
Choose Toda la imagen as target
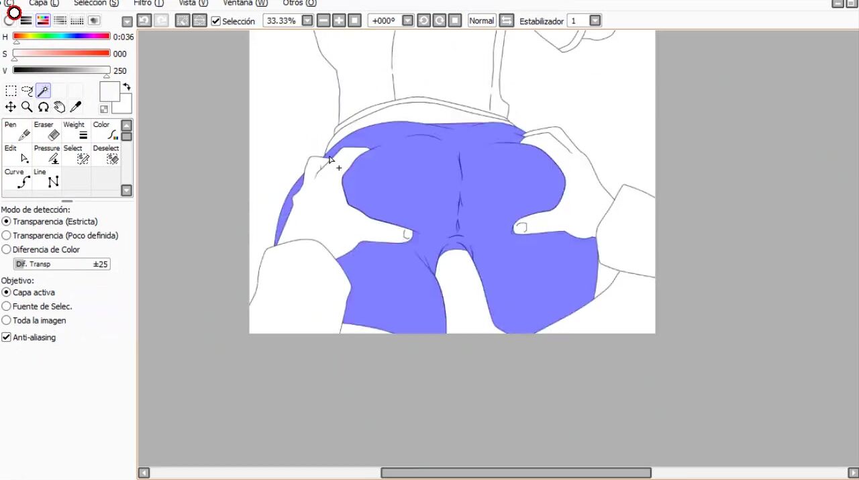7,321
